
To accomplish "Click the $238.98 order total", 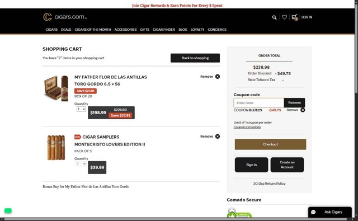I will pyautogui.click(x=261, y=67).
